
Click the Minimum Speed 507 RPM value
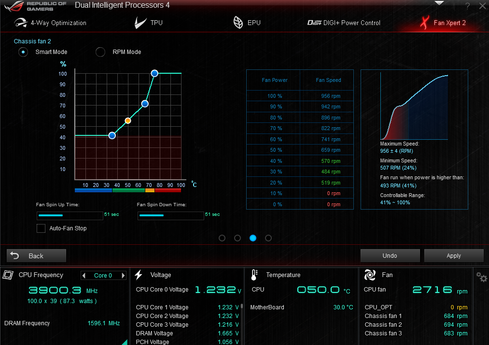[x=398, y=168]
